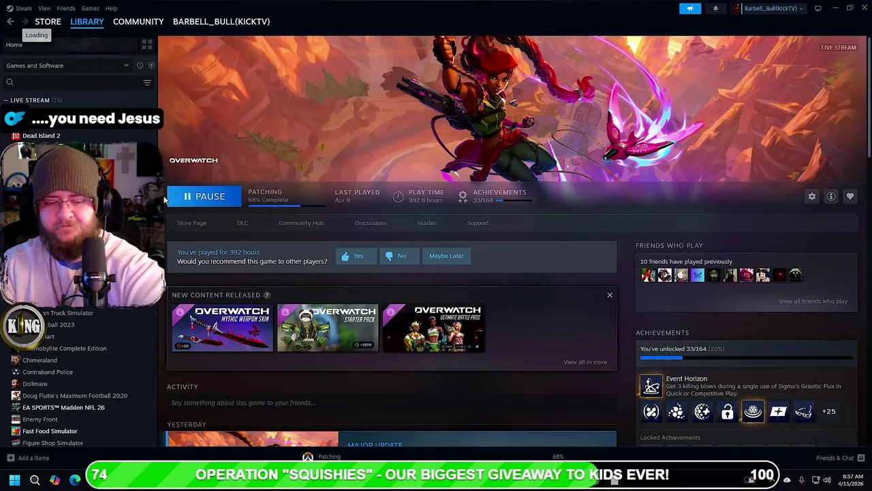
Task: Click the crossed bandage achievement icon
Action: coord(651,411)
